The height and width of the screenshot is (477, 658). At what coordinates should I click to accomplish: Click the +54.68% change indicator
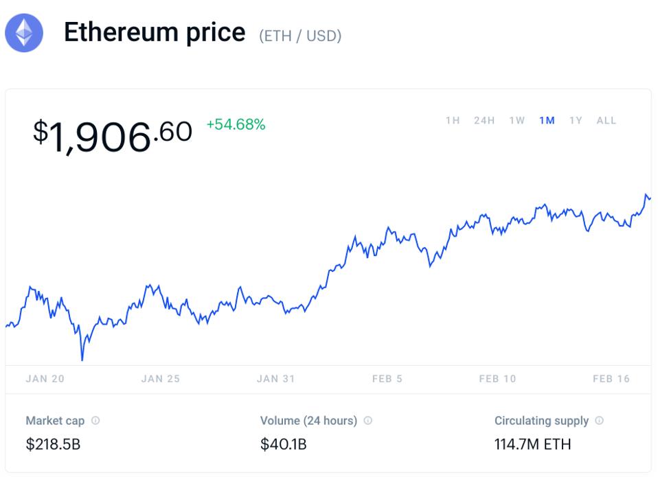(x=236, y=125)
